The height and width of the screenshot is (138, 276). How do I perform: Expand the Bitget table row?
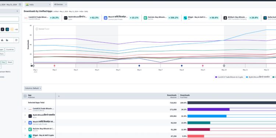tap(25, 135)
